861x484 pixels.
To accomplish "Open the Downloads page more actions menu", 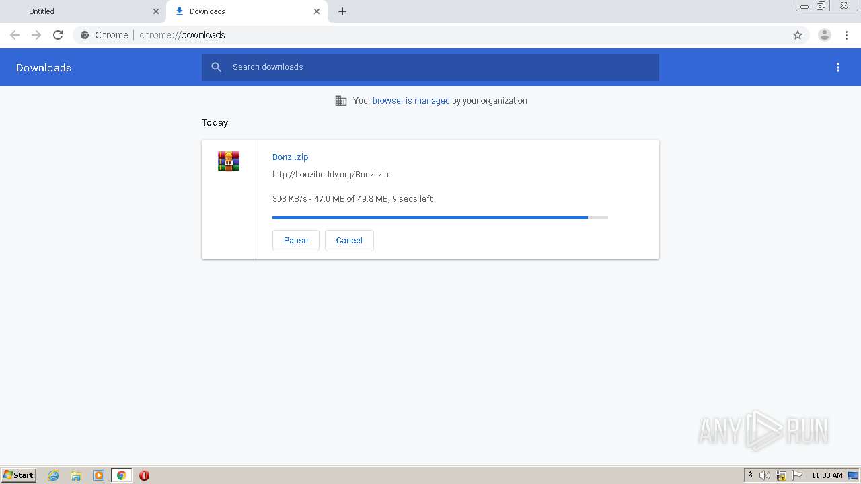I will click(838, 67).
